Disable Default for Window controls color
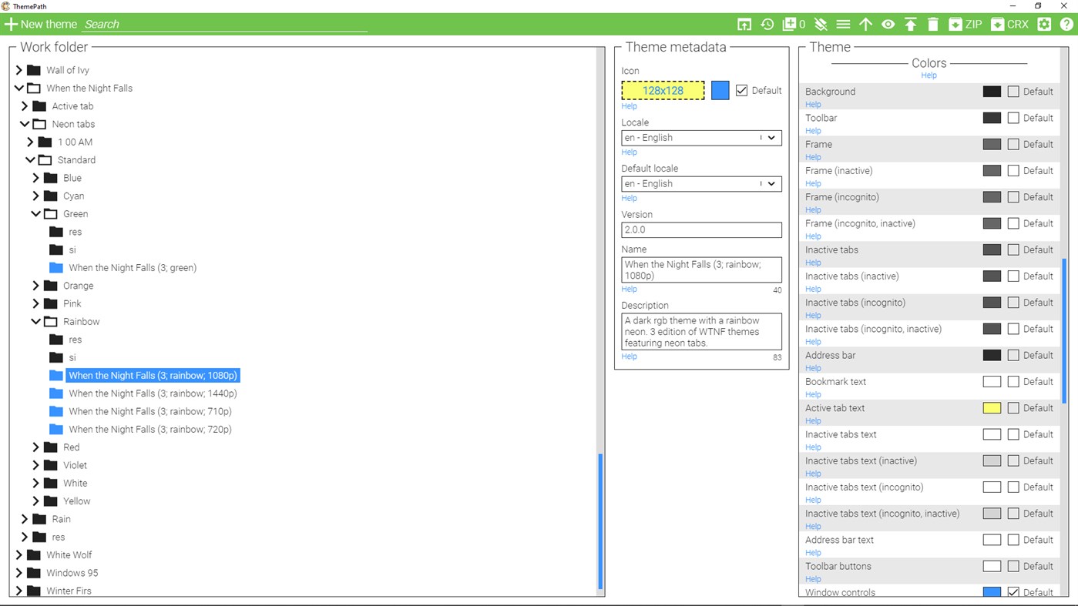The height and width of the screenshot is (606, 1078). [1013, 591]
